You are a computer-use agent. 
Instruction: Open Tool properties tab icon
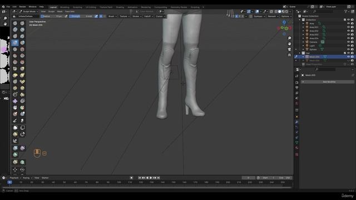pos(296,76)
